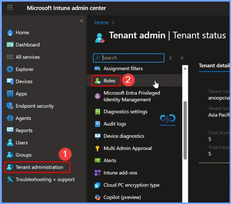Viewport: 231px width, 204px height.
Task: Open Assignment filters menu entry
Action: 123,69
